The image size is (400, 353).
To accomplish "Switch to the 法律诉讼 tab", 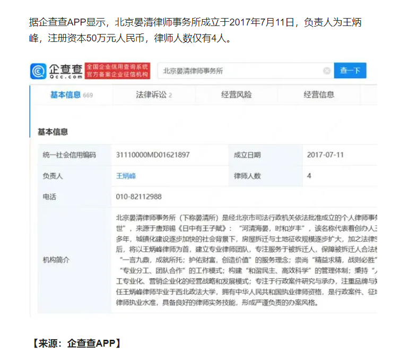I will point(154,95).
